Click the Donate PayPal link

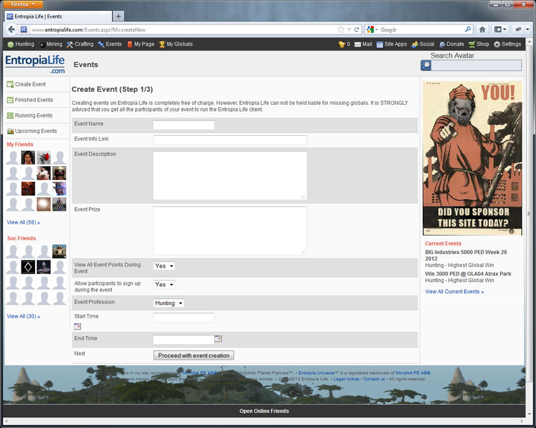click(451, 44)
